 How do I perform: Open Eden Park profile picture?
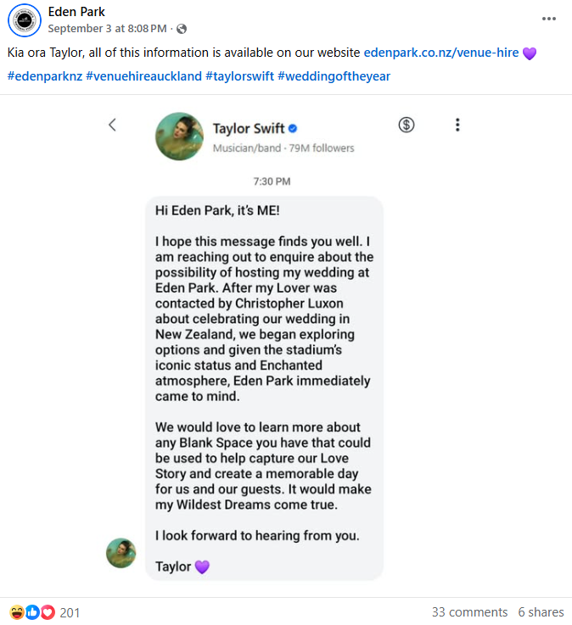pyautogui.click(x=24, y=20)
